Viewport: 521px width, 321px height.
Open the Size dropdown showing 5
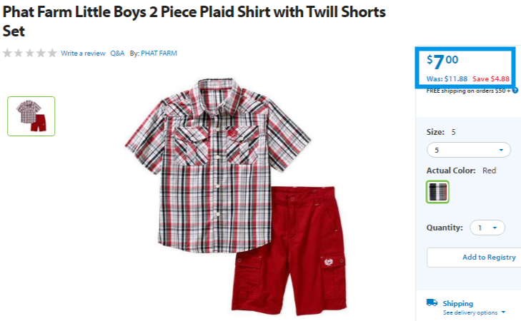(469, 150)
